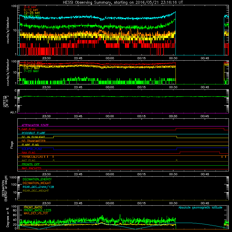
Task: Select the POSSIBLE_FLARE flag label
Action: point(33,133)
